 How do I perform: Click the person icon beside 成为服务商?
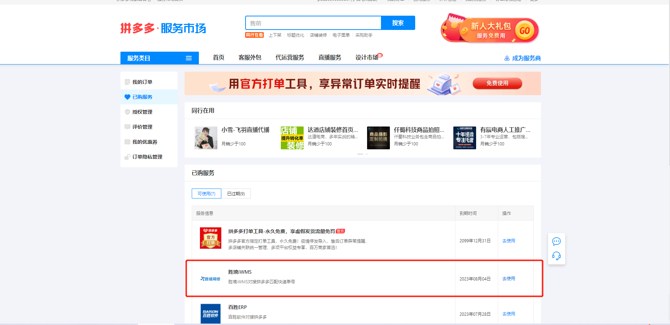[x=507, y=58]
